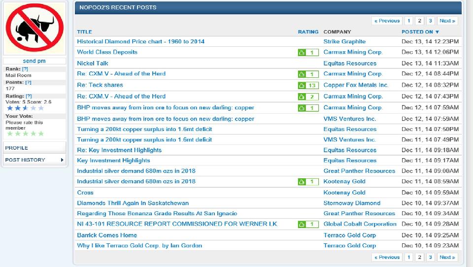Viewport: 473px width, 267px height.
Task: Expand the Post History menu arrow
Action: pyautogui.click(x=62, y=160)
